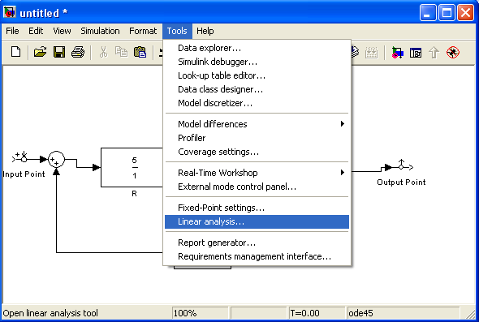The height and width of the screenshot is (322, 479).
Task: Choose Data explorer… from Tools menu
Action: pos(257,48)
